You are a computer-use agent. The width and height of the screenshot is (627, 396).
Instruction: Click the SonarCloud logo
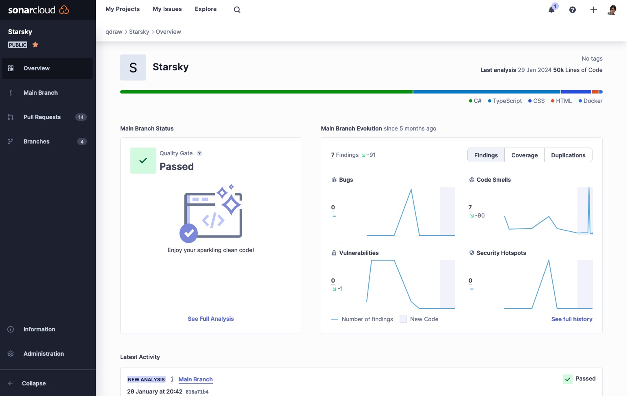point(39,10)
